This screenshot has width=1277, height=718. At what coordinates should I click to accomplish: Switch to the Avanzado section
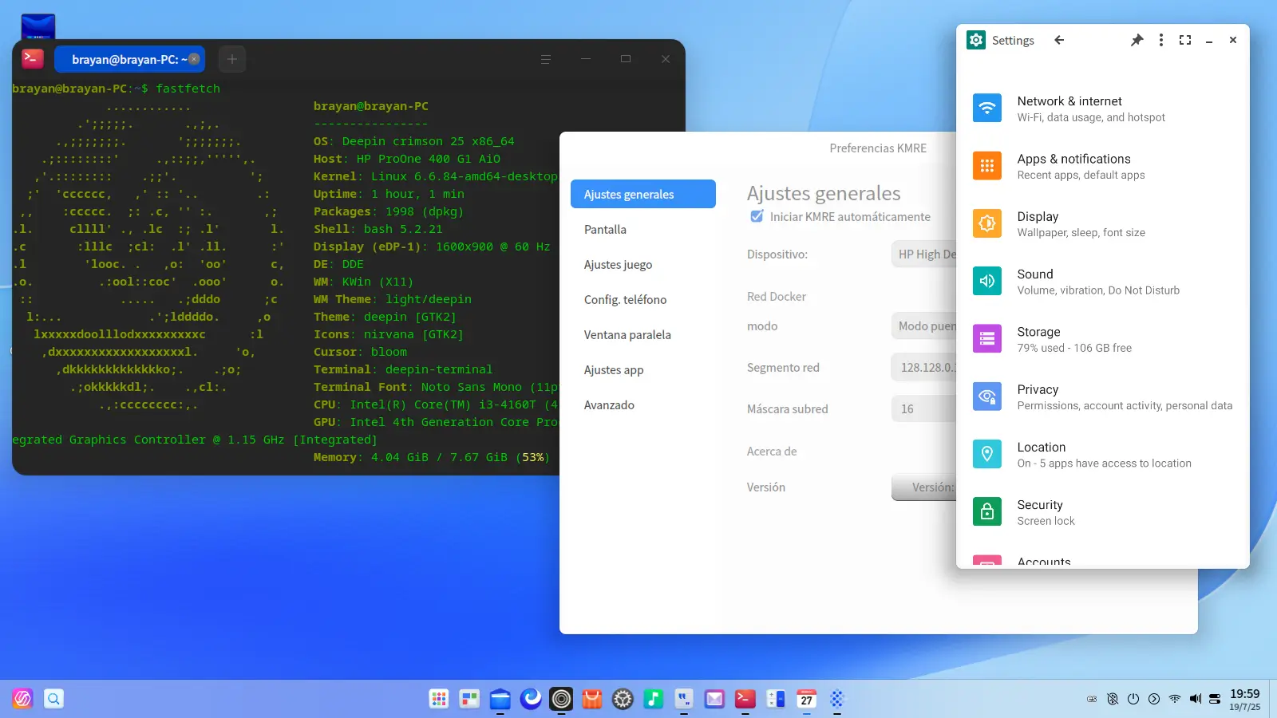coord(643,404)
